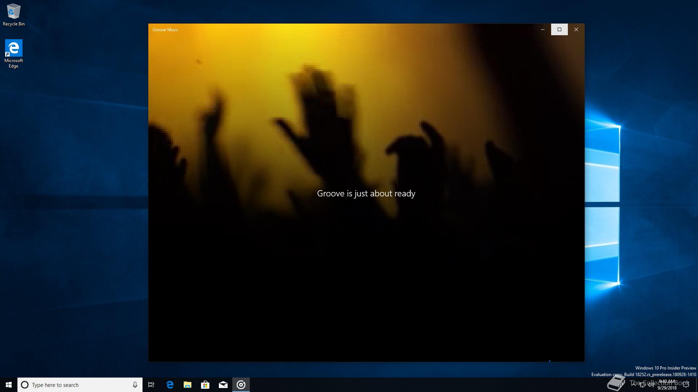Launch Microsoft Edge from the taskbar

pyautogui.click(x=170, y=385)
